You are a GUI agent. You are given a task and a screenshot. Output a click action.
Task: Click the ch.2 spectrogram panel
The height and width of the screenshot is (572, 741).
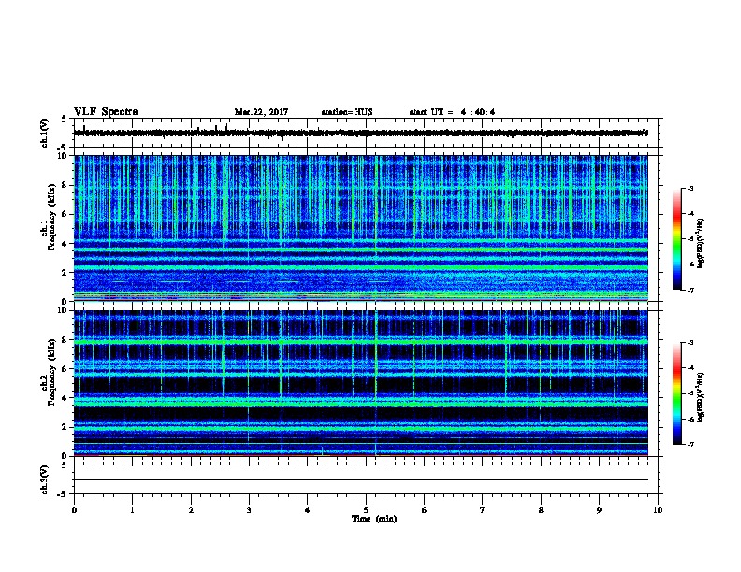pyautogui.click(x=361, y=383)
